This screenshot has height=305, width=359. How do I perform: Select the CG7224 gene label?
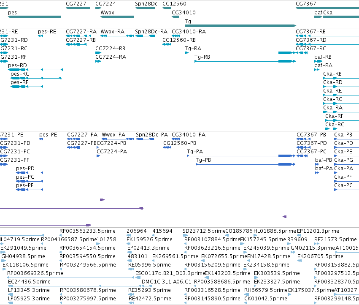(x=105, y=4)
